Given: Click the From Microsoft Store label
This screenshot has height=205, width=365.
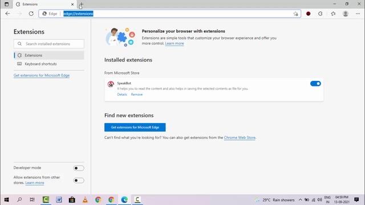Looking at the screenshot, I should 121,73.
